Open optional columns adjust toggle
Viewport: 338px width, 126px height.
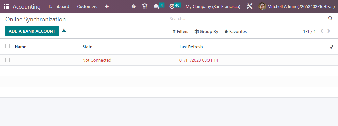[332, 47]
